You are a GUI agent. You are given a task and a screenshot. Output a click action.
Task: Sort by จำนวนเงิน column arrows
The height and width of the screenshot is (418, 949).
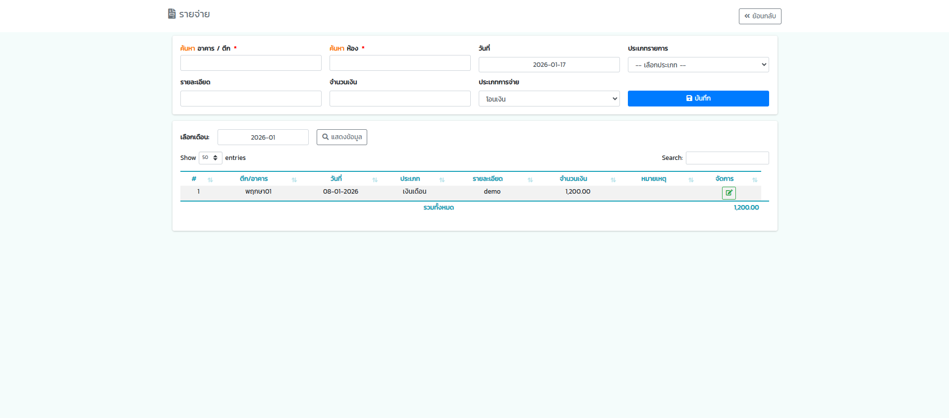(x=614, y=180)
